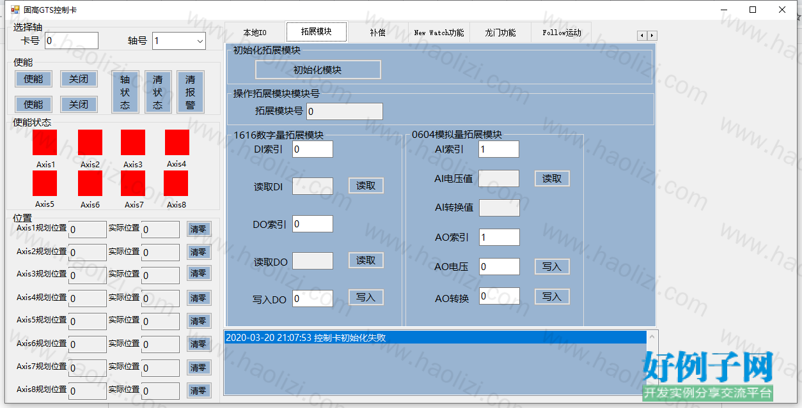
Task: Click the AI索引 input field
Action: point(499,149)
